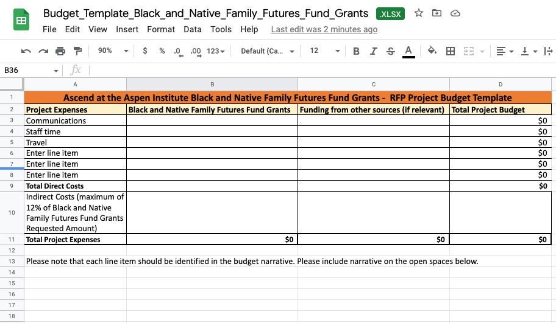This screenshot has width=556, height=323.
Task: Open the File menu
Action: coord(49,29)
